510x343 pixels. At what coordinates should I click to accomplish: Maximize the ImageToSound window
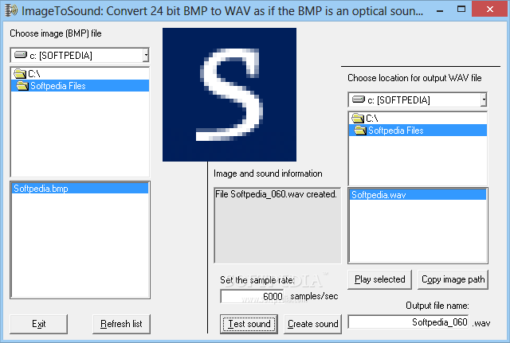(x=461, y=10)
